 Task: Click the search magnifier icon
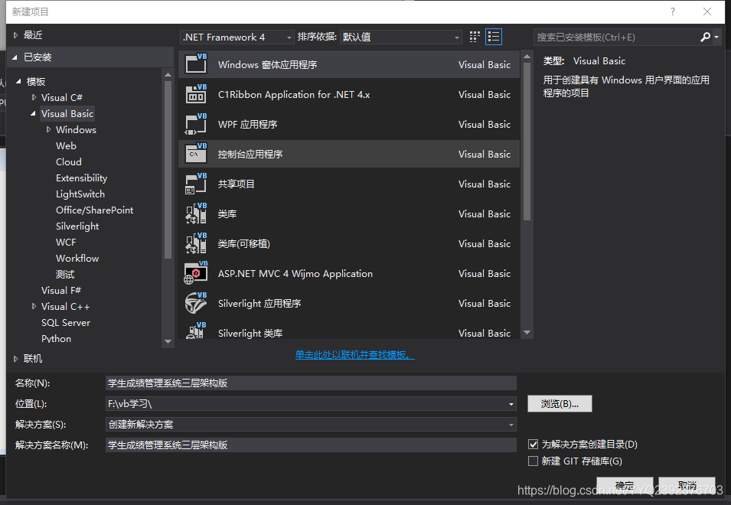(705, 37)
